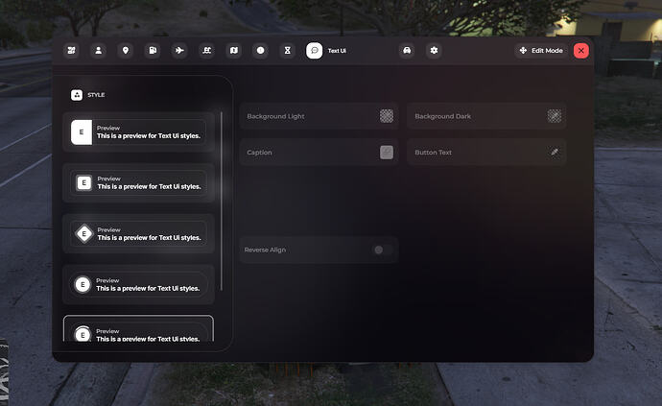Open Caption color swatch
Screen dimensions: 662x406
(387, 152)
